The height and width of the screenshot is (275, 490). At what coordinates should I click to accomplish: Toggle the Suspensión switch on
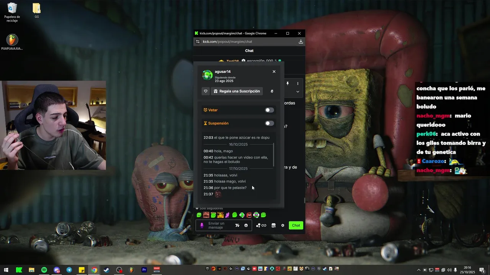click(269, 123)
